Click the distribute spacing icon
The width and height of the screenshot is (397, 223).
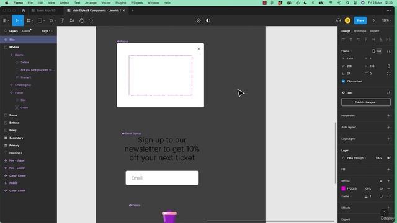click(x=389, y=40)
